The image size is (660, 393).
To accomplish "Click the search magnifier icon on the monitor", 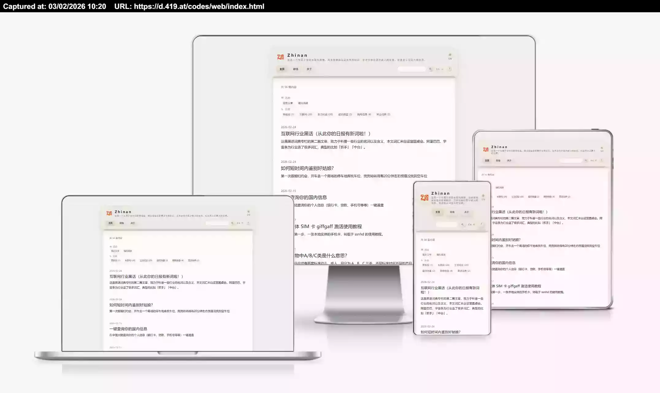I will (430, 69).
